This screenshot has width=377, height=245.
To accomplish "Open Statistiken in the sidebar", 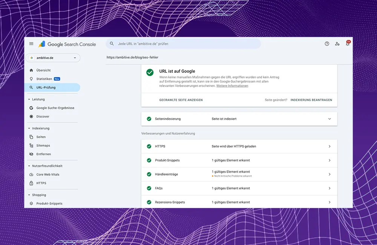I will [x=44, y=79].
